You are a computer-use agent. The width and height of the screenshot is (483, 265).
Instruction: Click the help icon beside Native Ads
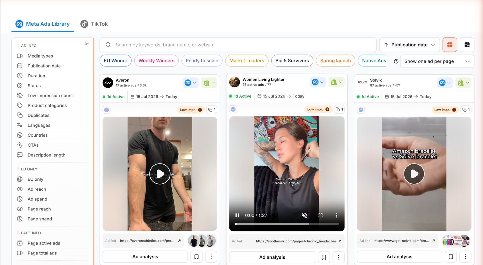point(396,61)
